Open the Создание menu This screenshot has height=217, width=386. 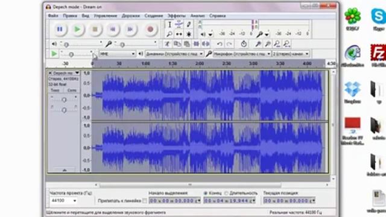pos(154,16)
